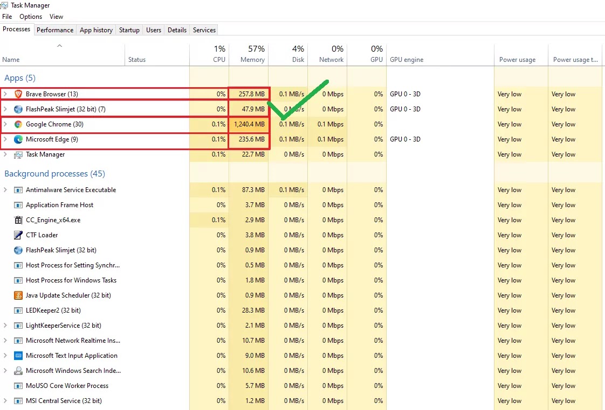
Task: Open the Details tab
Action: click(177, 30)
